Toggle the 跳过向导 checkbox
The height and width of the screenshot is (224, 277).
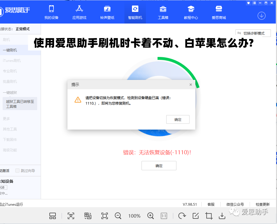pyautogui.click(x=17, y=171)
